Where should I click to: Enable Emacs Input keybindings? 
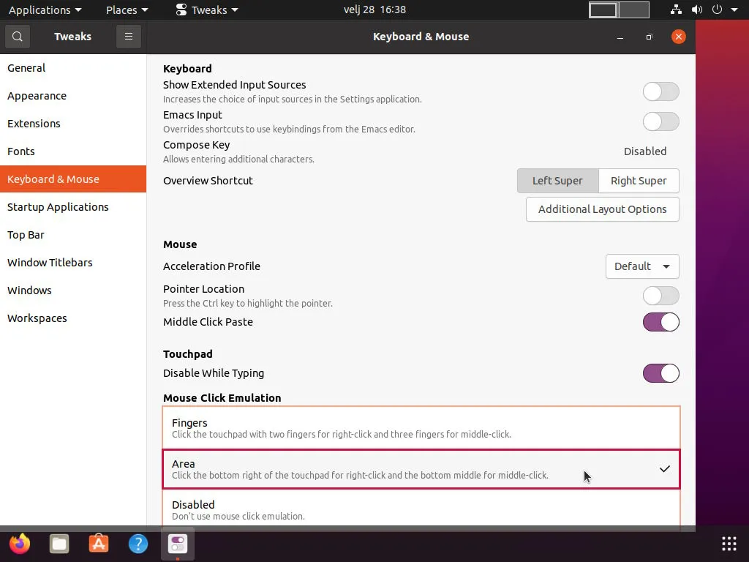(x=660, y=121)
